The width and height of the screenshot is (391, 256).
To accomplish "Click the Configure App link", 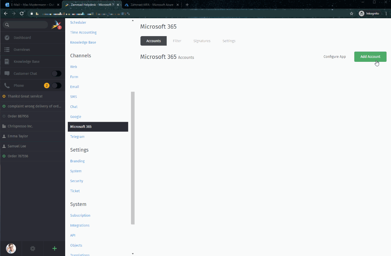I will [x=335, y=57].
